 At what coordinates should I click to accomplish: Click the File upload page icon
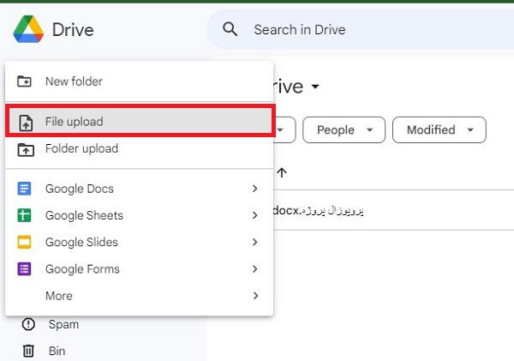pyautogui.click(x=26, y=123)
